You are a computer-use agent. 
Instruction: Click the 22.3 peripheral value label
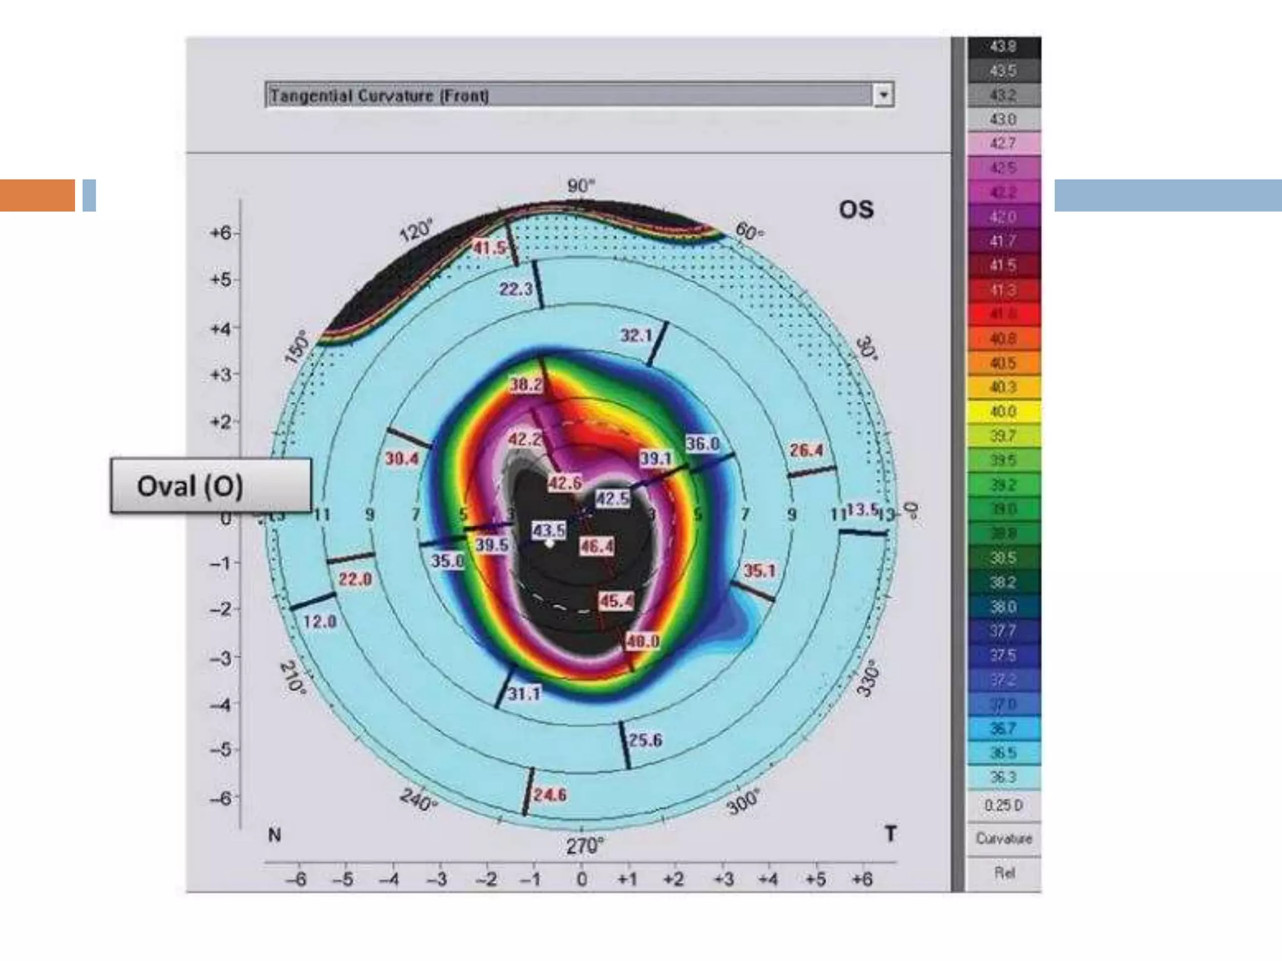(x=516, y=289)
